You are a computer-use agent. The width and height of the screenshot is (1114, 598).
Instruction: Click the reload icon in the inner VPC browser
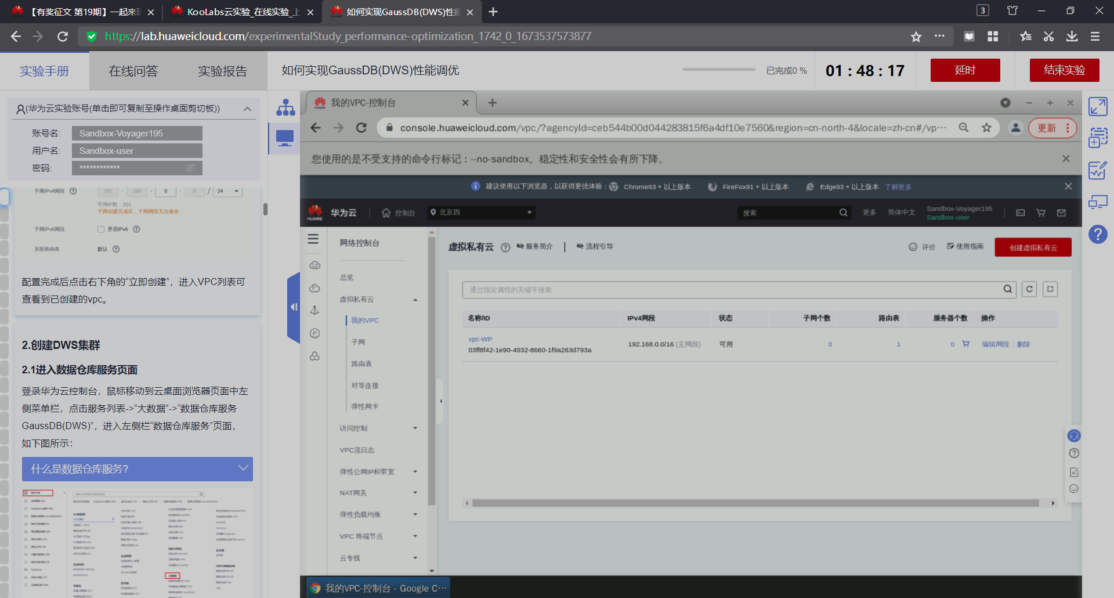(361, 128)
